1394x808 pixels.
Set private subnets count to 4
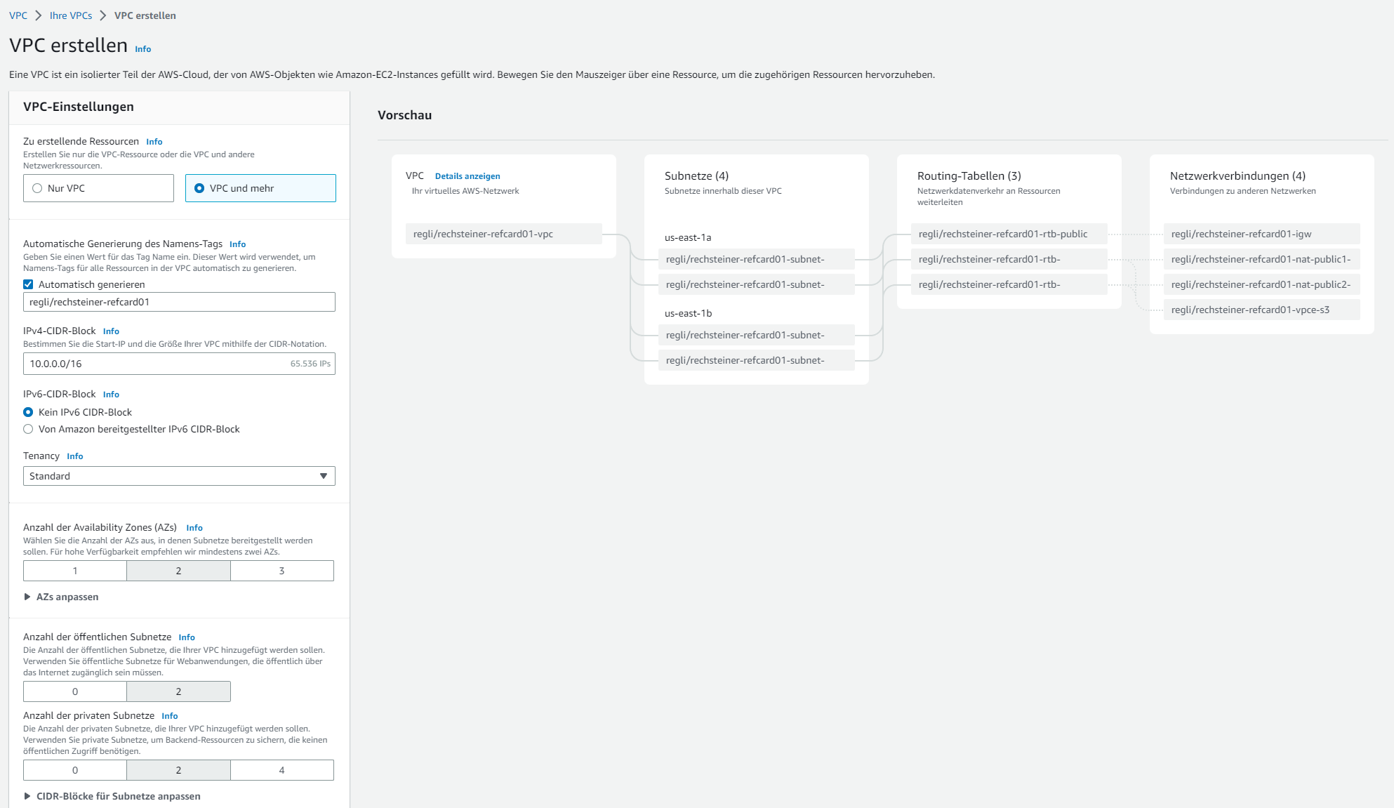click(x=281, y=770)
